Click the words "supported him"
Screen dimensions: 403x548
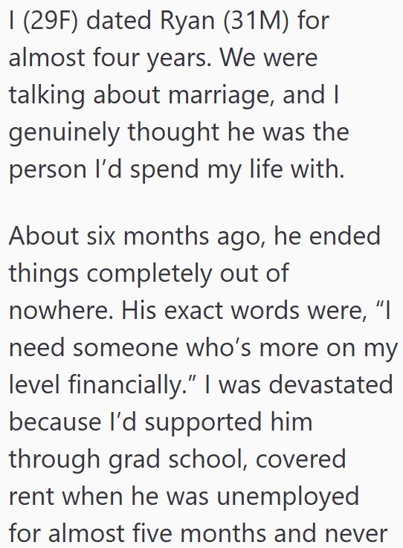point(228,423)
